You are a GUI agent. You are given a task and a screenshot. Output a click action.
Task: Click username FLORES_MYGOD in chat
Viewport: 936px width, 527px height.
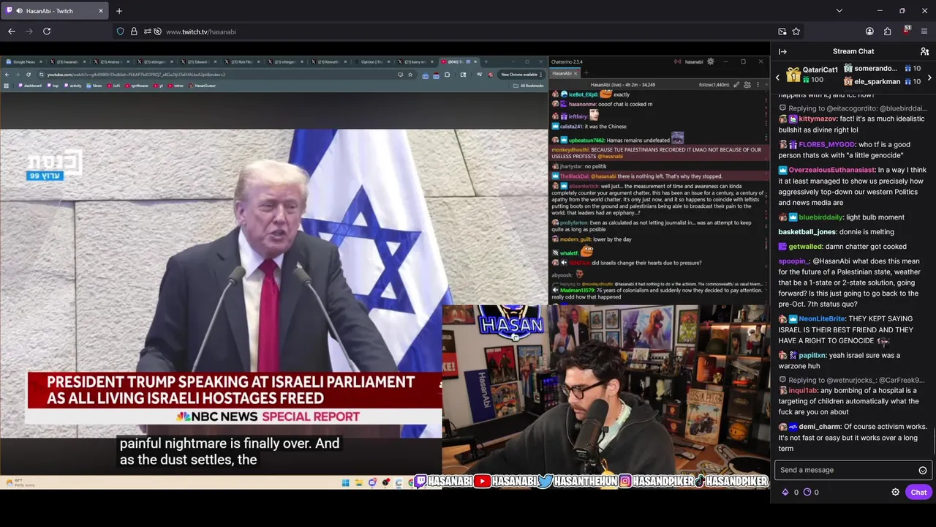(826, 145)
